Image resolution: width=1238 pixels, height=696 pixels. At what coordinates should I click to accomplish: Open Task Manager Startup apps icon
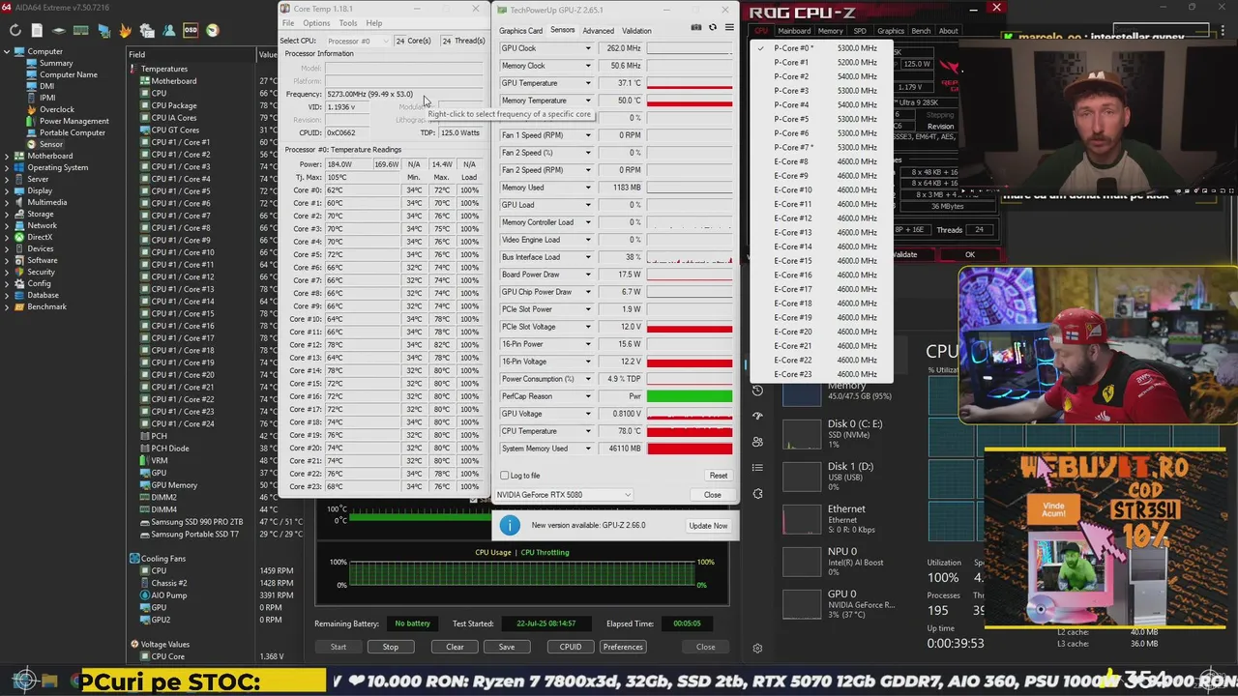coord(757,416)
